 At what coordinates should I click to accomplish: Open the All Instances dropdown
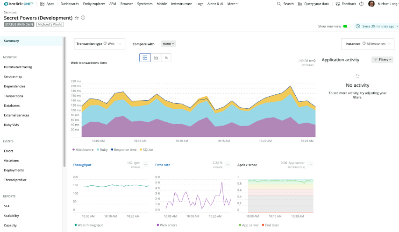pyautogui.click(x=368, y=44)
